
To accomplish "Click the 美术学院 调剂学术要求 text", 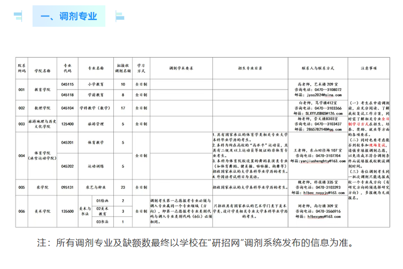I will [181, 211].
